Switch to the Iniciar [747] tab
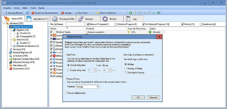This screenshot has width=227, height=109. [13, 19]
